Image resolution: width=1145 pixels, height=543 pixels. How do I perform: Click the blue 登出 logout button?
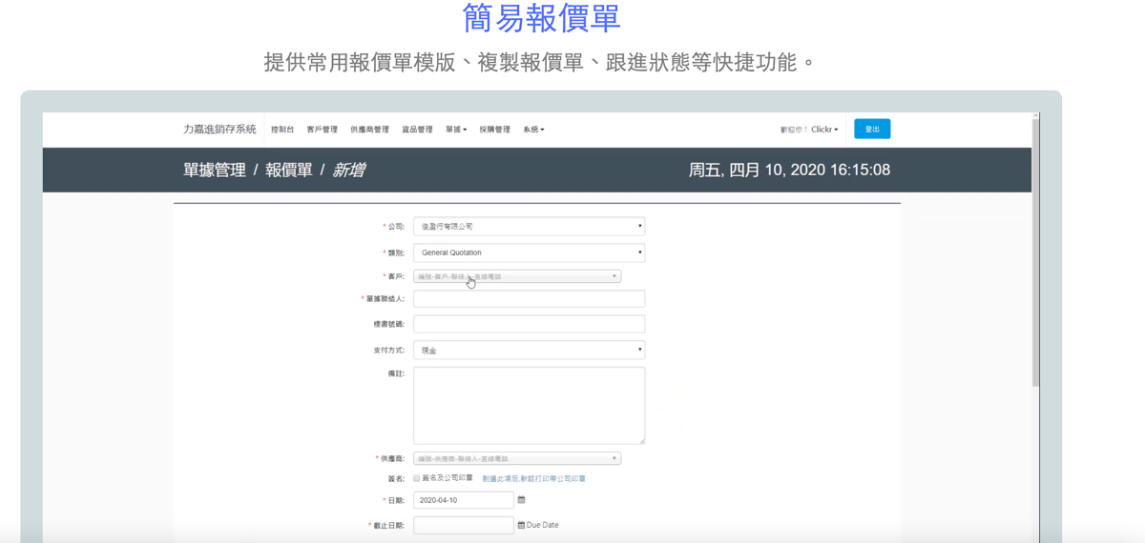pyautogui.click(x=872, y=129)
